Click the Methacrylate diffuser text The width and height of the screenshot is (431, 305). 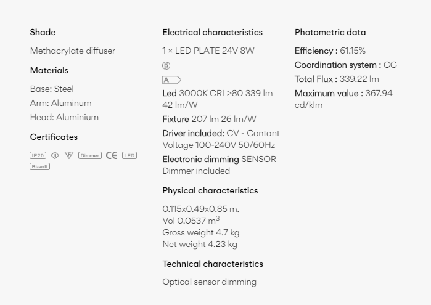pos(73,51)
